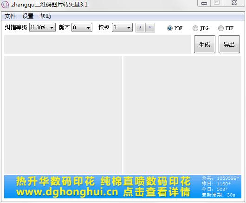Screen dimensions: 246x203
Task: Click the right vector preview panel
Action: (x=182, y=115)
